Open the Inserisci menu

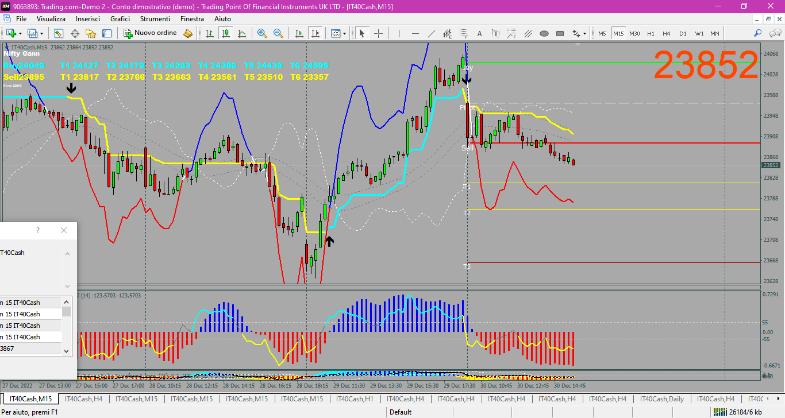(88, 19)
